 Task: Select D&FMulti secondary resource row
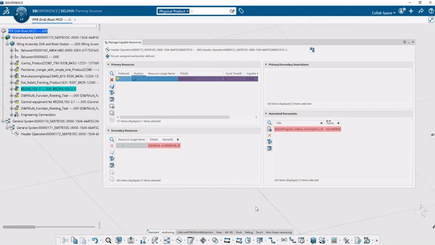[149, 146]
